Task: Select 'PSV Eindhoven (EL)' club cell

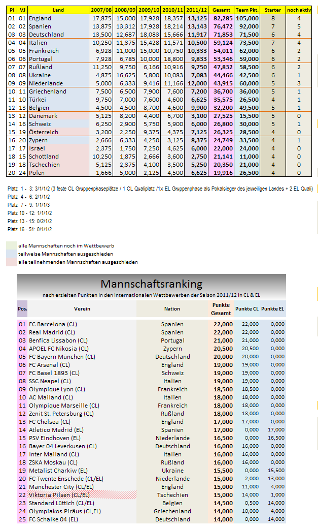Action: 82,438
